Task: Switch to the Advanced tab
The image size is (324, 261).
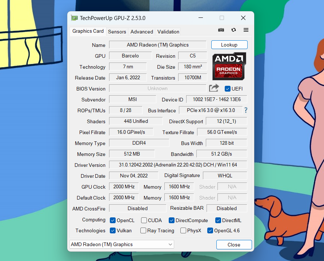Action: coord(142,32)
